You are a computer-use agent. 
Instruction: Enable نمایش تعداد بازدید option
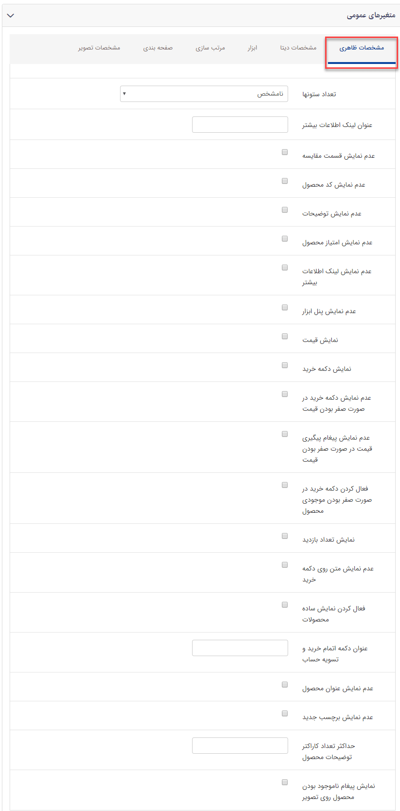tap(284, 535)
